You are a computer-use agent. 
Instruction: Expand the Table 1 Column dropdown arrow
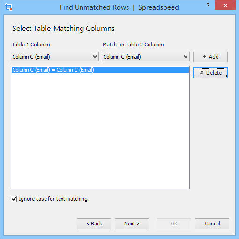click(x=95, y=57)
